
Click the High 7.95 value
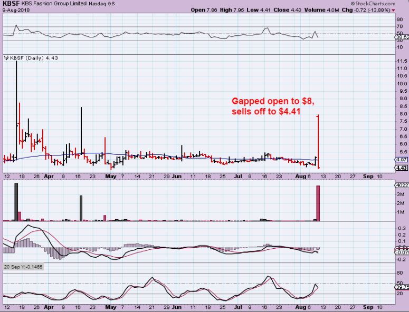point(232,10)
